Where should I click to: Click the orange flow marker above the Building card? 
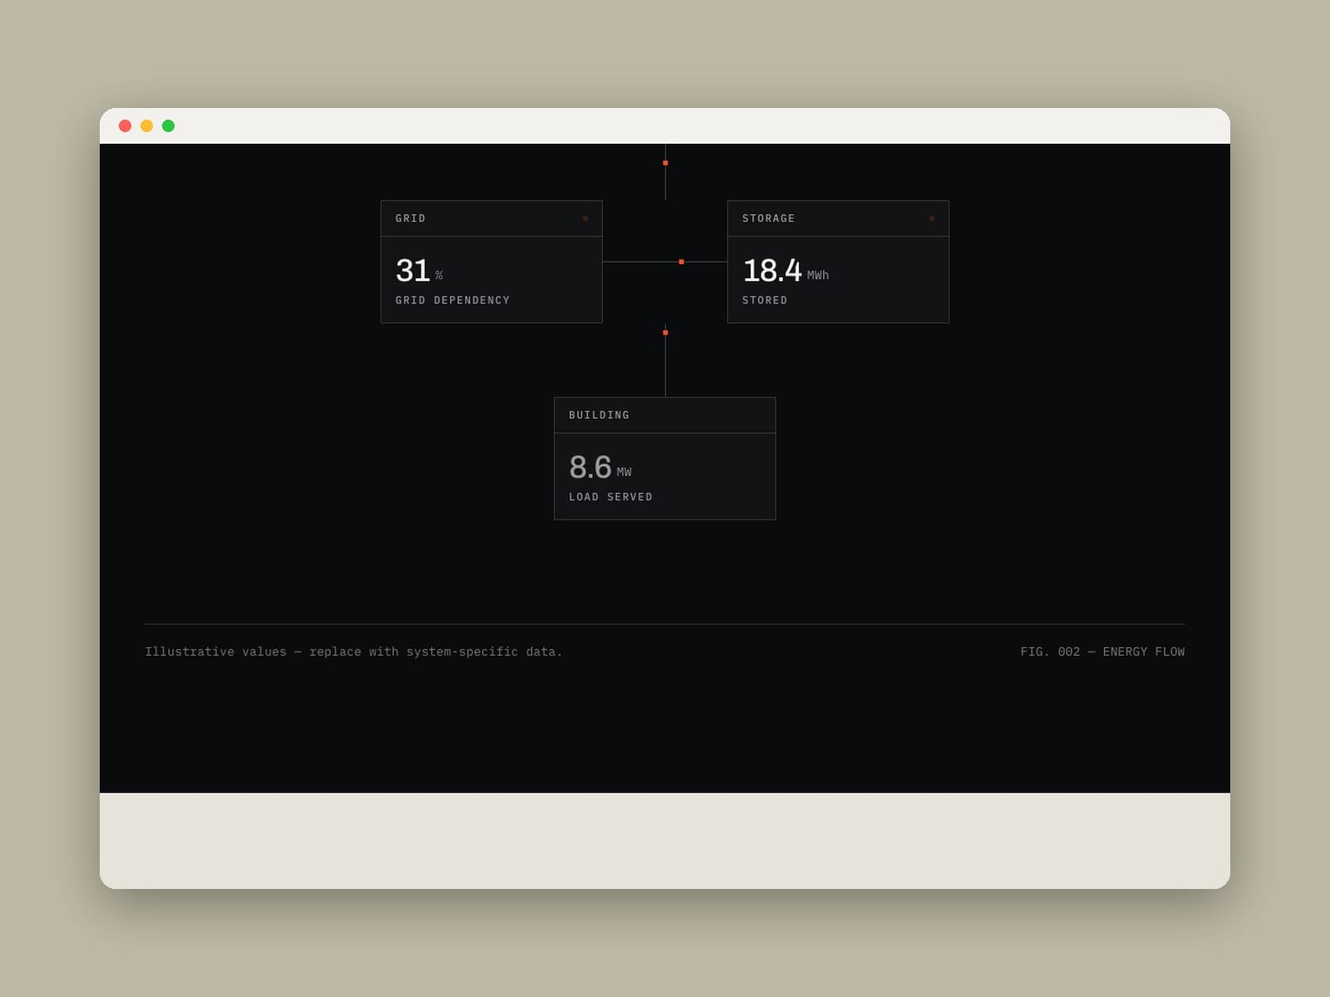tap(665, 332)
